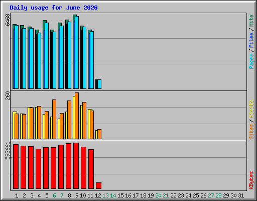Viewport: 257px width, 201px height.
Task: Click green weekend day 6 label
Action: (54, 195)
